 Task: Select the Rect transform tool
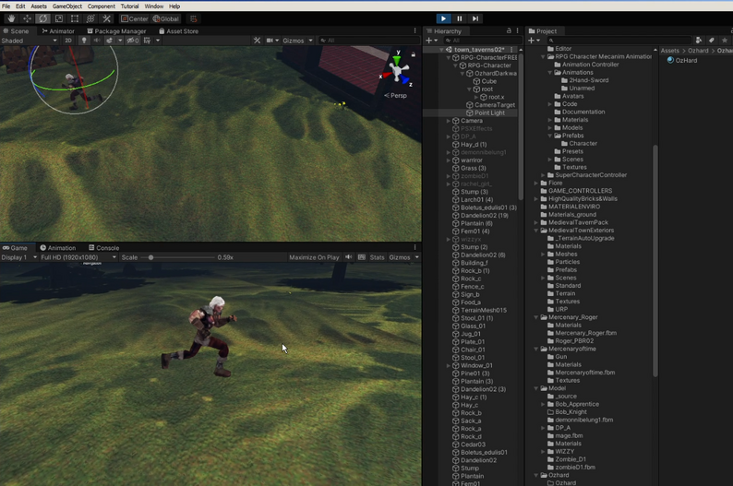tap(75, 18)
